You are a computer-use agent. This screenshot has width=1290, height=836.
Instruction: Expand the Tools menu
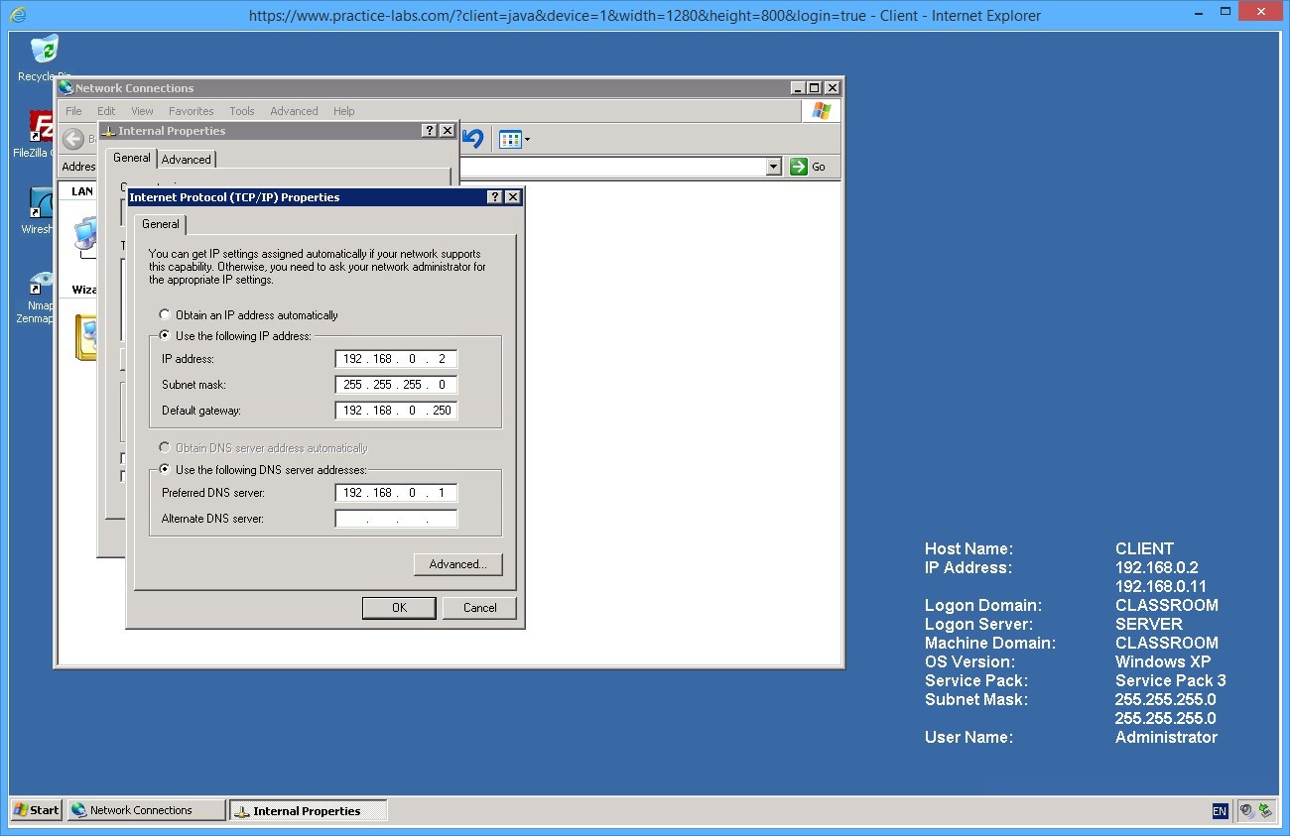[x=242, y=111]
